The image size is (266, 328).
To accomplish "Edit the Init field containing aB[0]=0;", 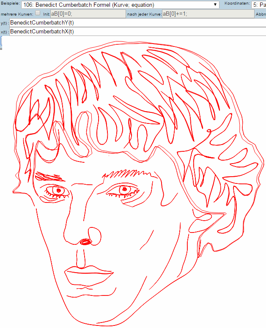I will (x=88, y=14).
